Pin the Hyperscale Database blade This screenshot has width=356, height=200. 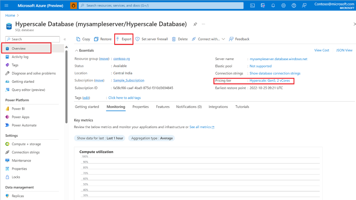(195, 24)
